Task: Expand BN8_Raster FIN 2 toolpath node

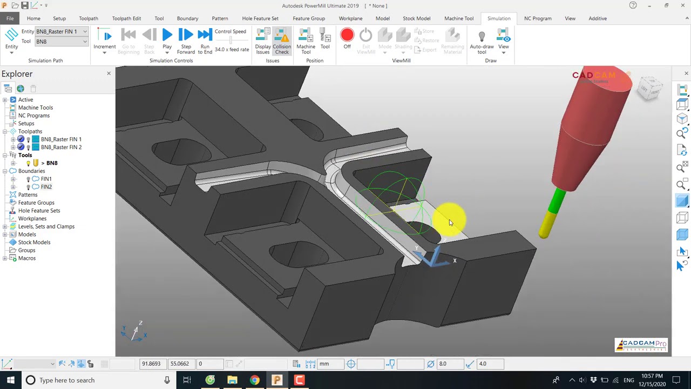Action: [13, 147]
